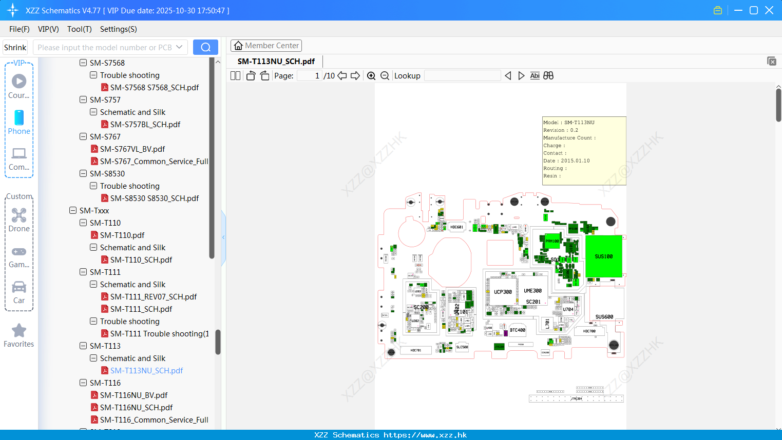
Task: Open the Favorites star section
Action: tap(19, 336)
